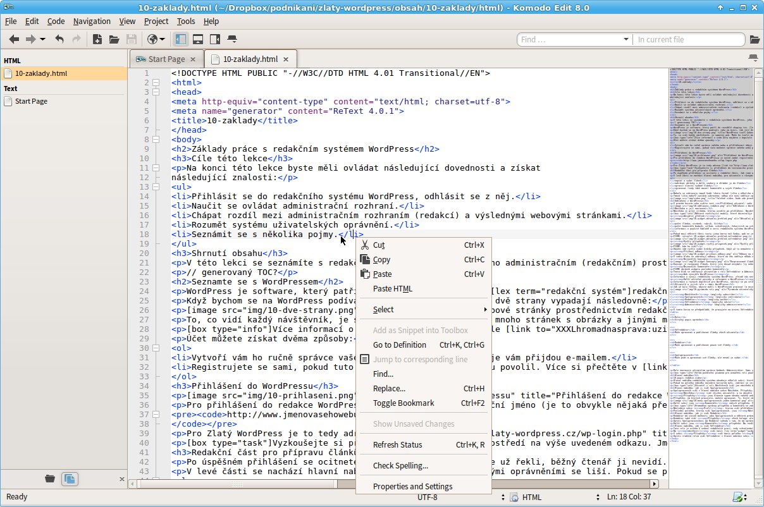The width and height of the screenshot is (764, 507).
Task: Select Start Page in the open files list
Action: 63,101
